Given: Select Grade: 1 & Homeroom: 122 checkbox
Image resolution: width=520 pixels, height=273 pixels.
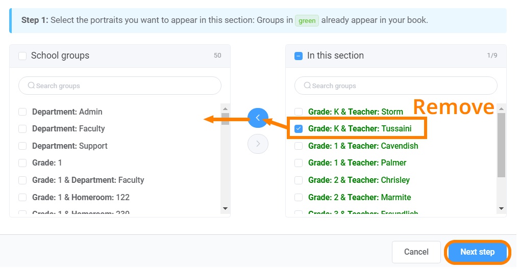Looking at the screenshot, I should point(22,198).
